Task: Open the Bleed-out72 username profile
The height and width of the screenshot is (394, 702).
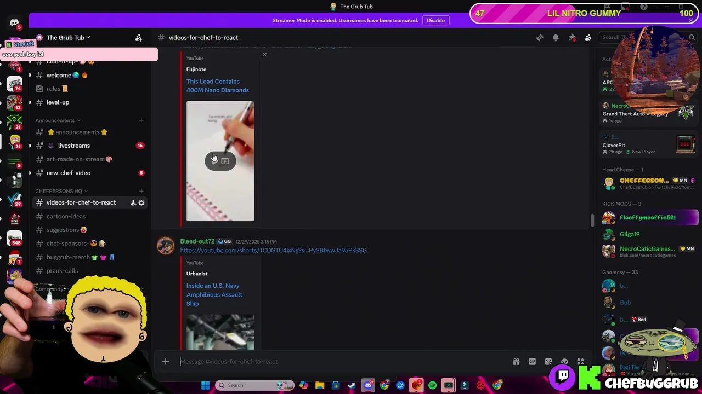Action: point(197,241)
